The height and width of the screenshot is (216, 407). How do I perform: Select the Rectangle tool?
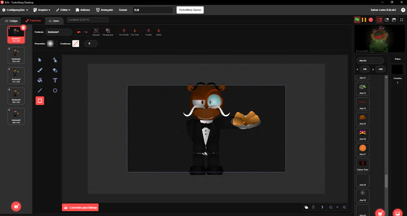coord(40,101)
